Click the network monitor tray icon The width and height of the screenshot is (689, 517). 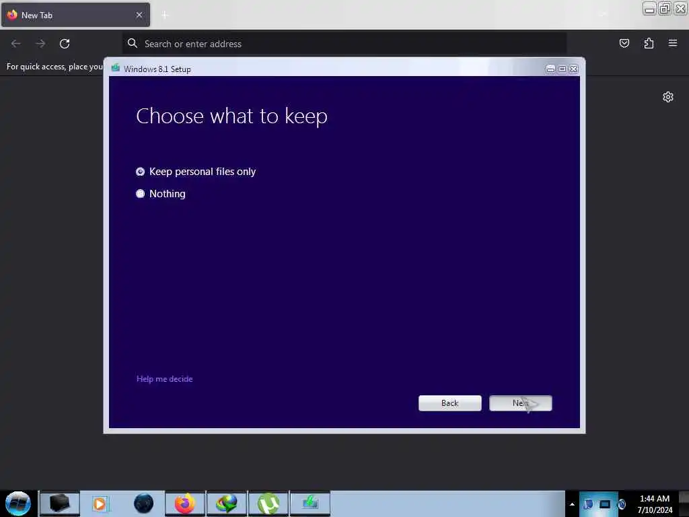tap(605, 504)
